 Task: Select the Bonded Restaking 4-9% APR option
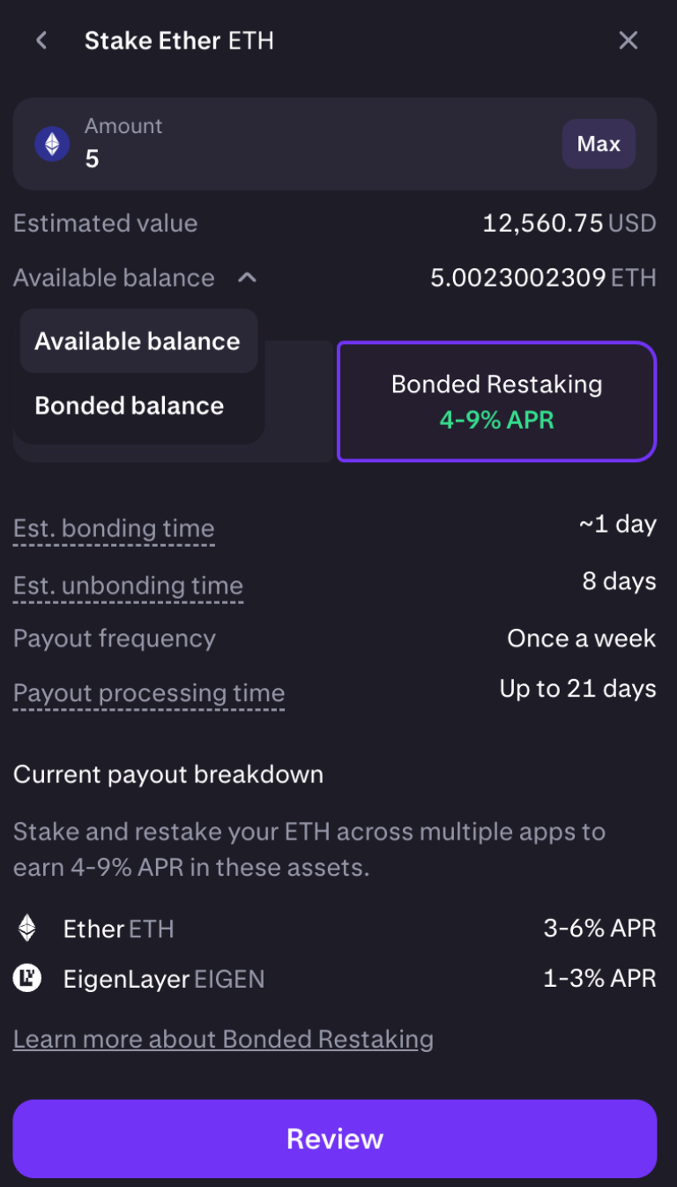tap(495, 400)
